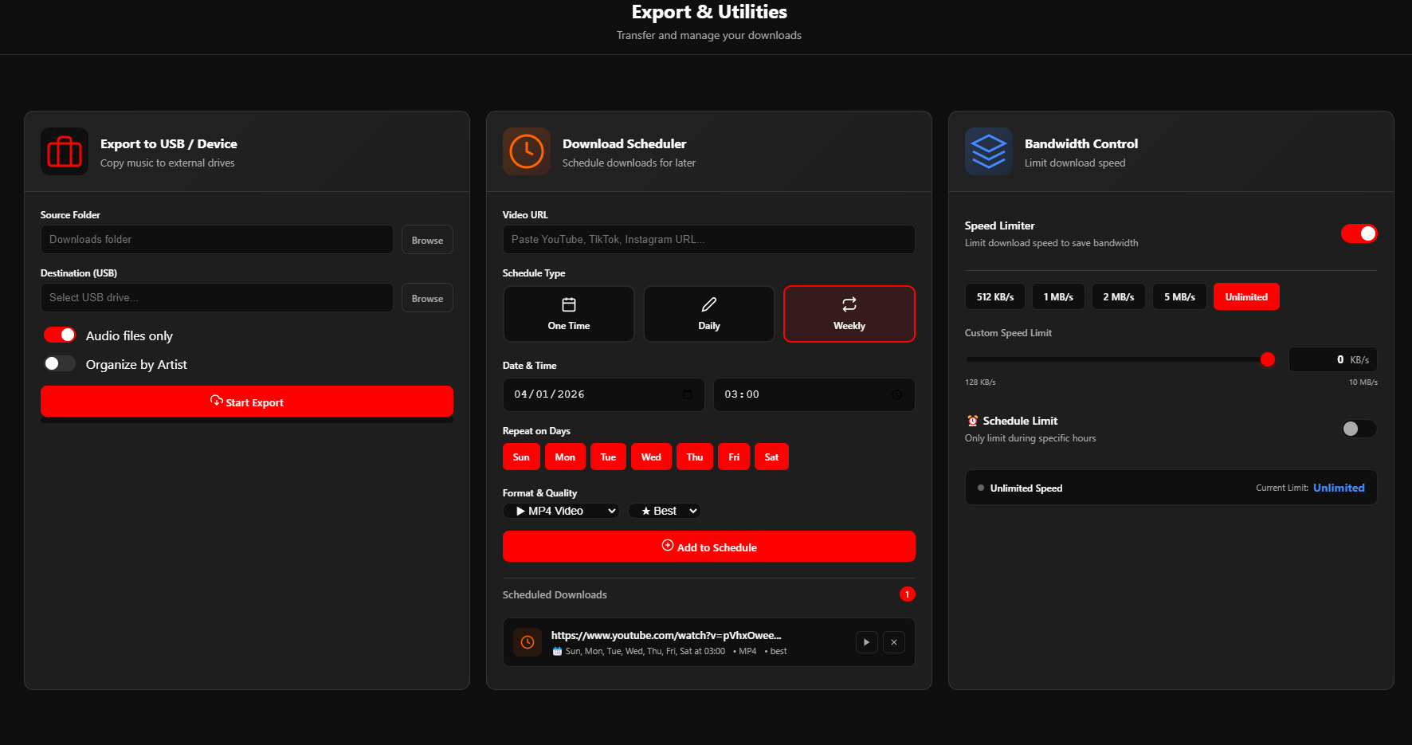Image resolution: width=1412 pixels, height=745 pixels.
Task: Expand the Best quality dropdown
Action: point(665,511)
